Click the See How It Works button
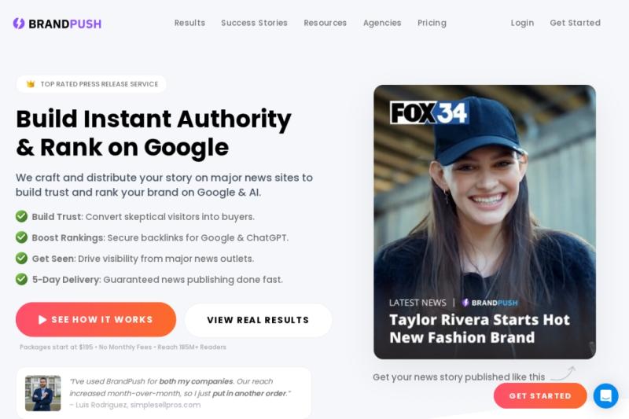Viewport: 629px width, 419px height. point(96,320)
